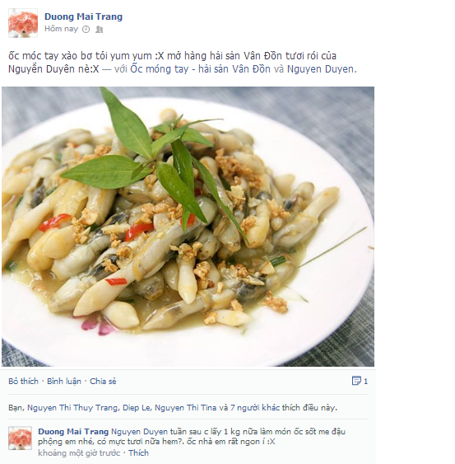Share post via Chia sẻ
The width and height of the screenshot is (455, 464).
103,381
